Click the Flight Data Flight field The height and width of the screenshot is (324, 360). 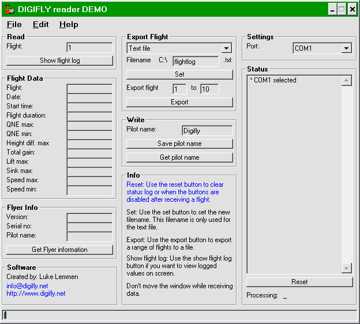(90, 89)
